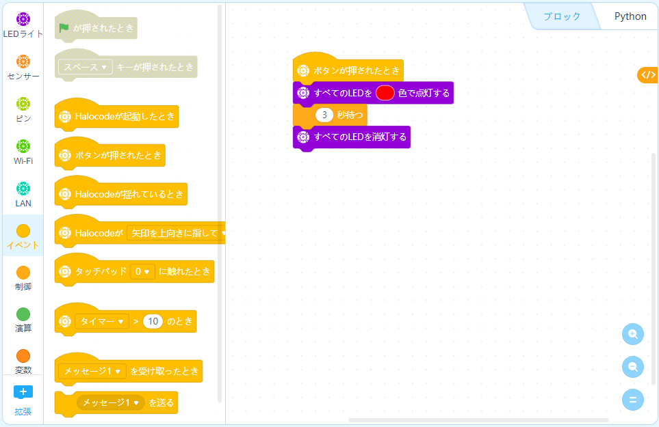Open the LAN block category
This screenshot has width=659, height=427.
coord(23,195)
